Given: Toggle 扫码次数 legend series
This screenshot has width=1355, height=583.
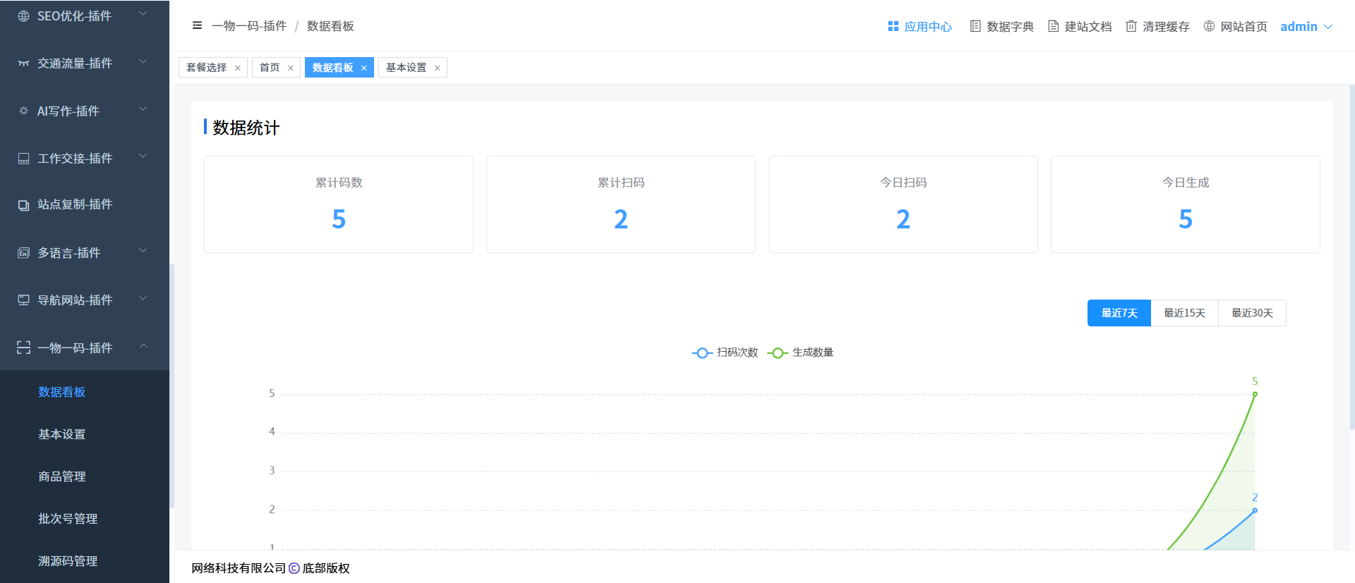Looking at the screenshot, I should pos(725,352).
